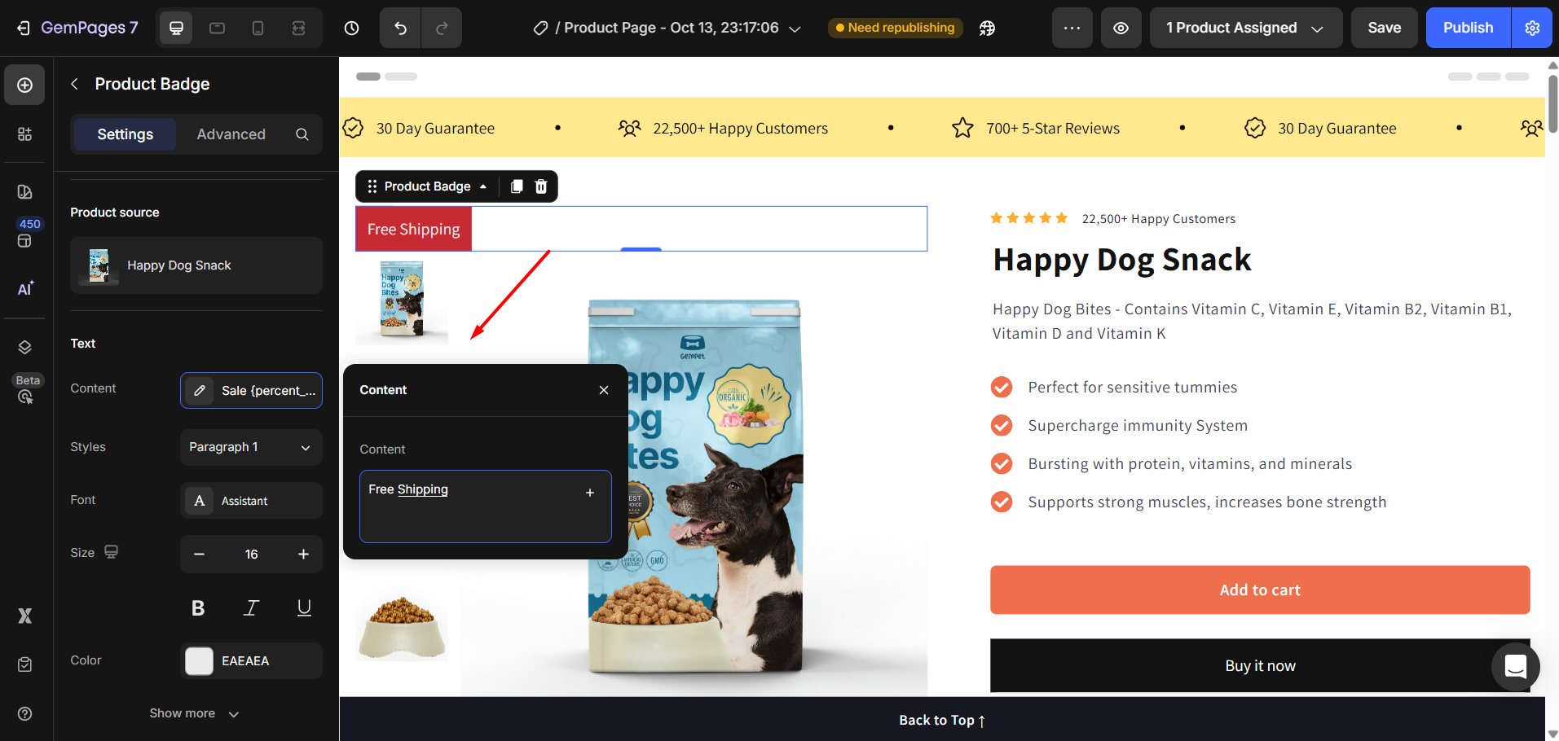The image size is (1559, 741).
Task: Toggle bold formatting for badge text
Action: (197, 607)
